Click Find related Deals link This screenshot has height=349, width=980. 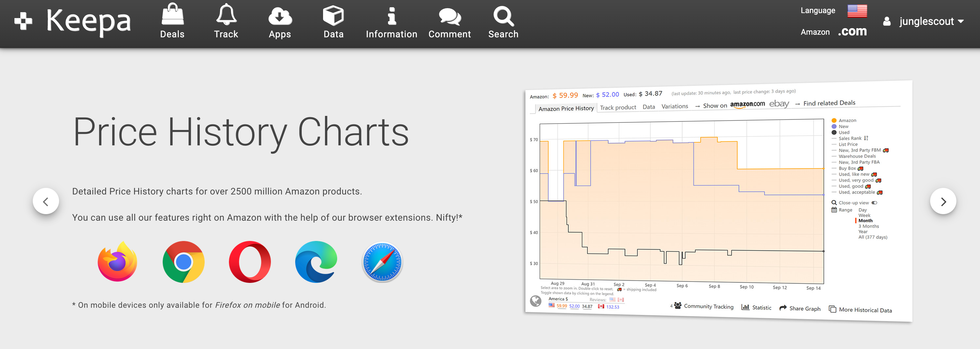click(x=829, y=103)
